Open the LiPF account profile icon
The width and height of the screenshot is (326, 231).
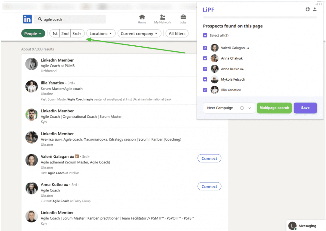[x=315, y=9]
